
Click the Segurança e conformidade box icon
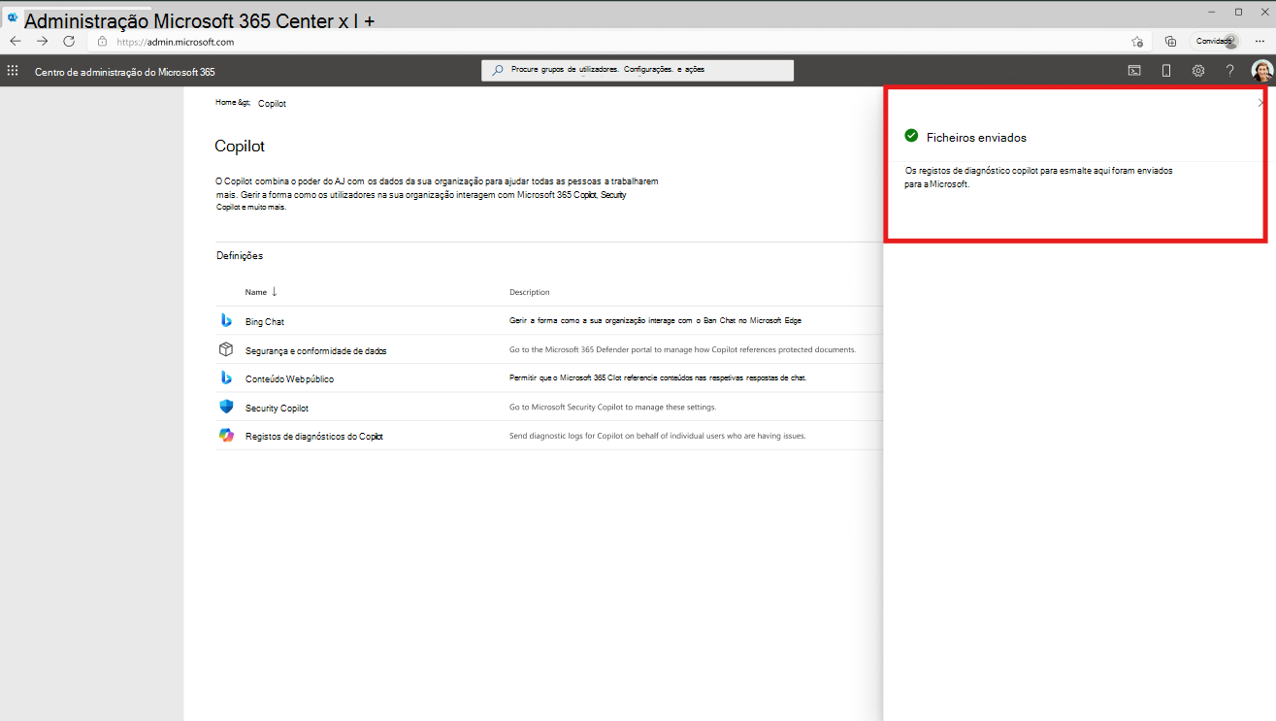tap(225, 349)
